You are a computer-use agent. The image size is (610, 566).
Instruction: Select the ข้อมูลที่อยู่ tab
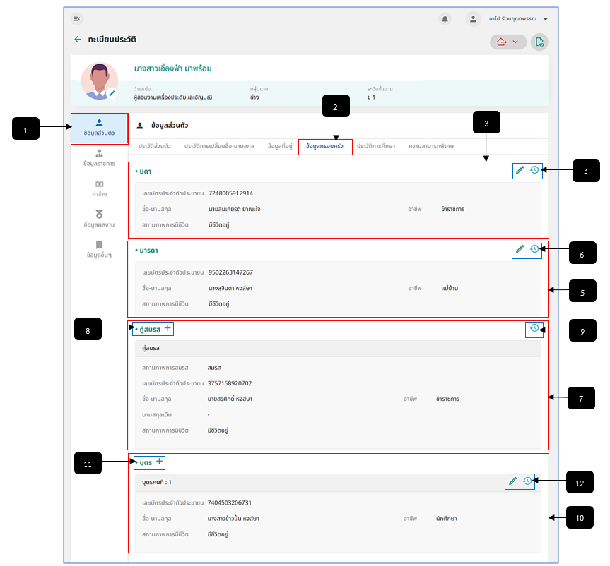[x=280, y=147]
